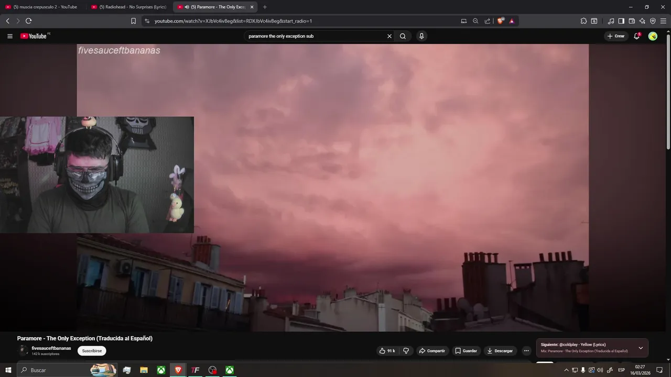Open the install app icon in address bar

point(463,21)
